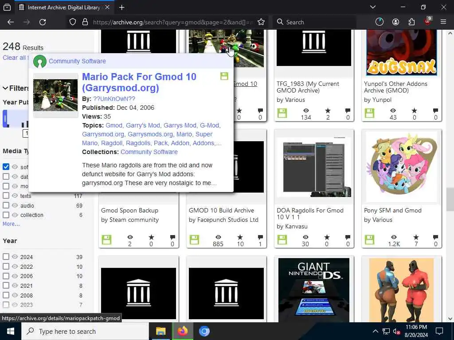Collapse the Filters section chevron
The width and height of the screenshot is (454, 340).
(x=5, y=88)
